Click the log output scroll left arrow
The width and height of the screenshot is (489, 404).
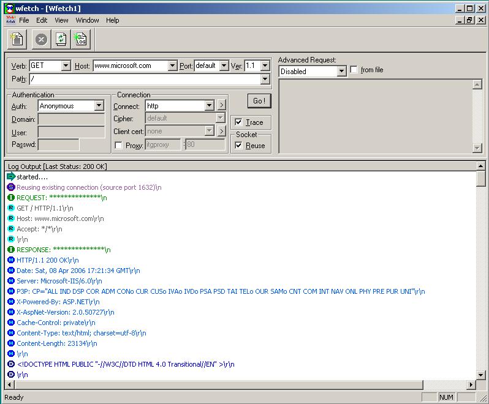10,384
